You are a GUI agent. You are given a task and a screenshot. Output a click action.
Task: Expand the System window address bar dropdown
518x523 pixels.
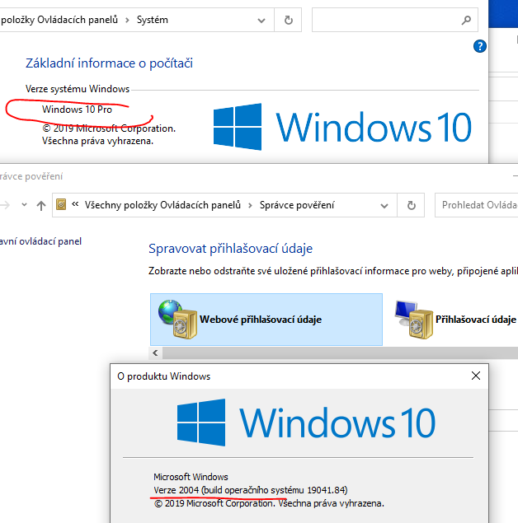tap(263, 20)
